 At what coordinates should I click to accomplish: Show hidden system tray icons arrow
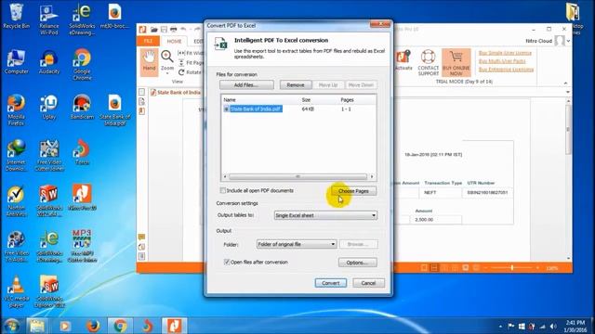tap(500, 327)
